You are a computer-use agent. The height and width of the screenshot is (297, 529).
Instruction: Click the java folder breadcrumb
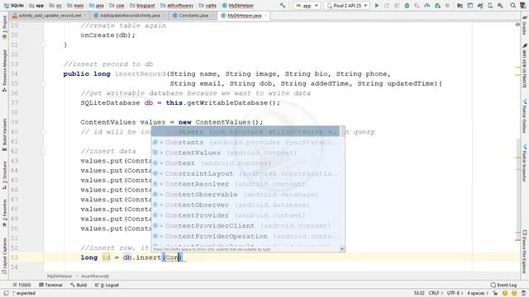coord(97,6)
